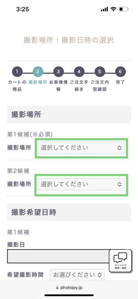The image size is (138, 299).
Task: Tap the 完了 step label
Action: pos(120,83)
